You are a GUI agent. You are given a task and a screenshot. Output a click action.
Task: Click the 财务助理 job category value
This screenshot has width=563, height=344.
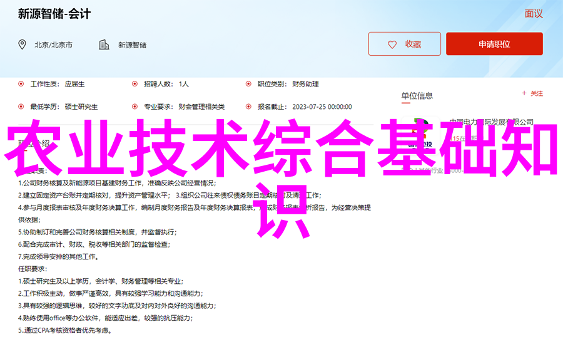[305, 84]
